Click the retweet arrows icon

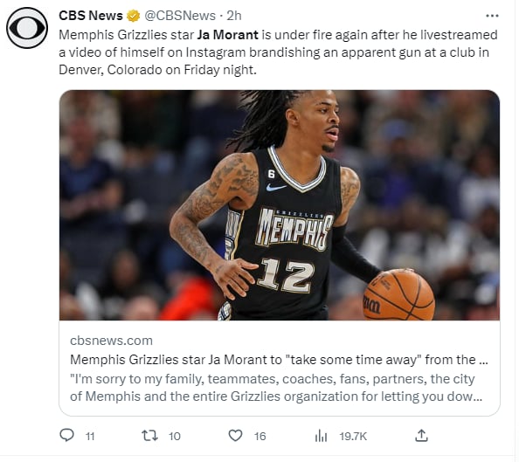(150, 436)
